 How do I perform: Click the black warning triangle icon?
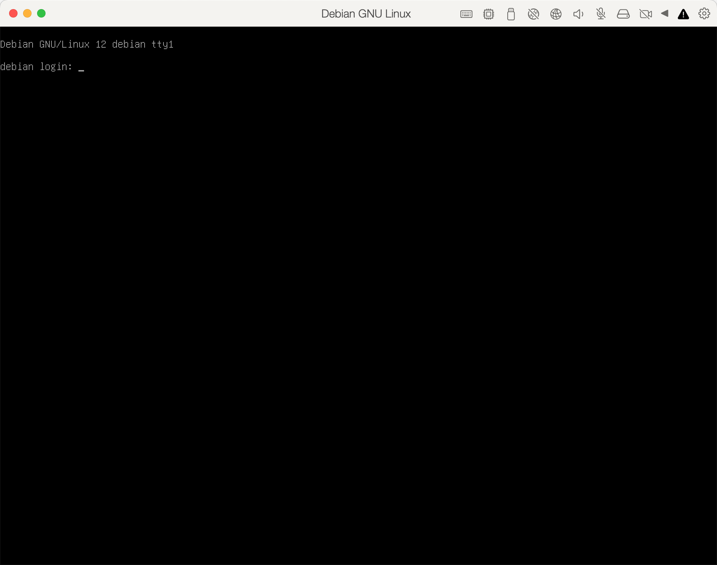pos(683,14)
